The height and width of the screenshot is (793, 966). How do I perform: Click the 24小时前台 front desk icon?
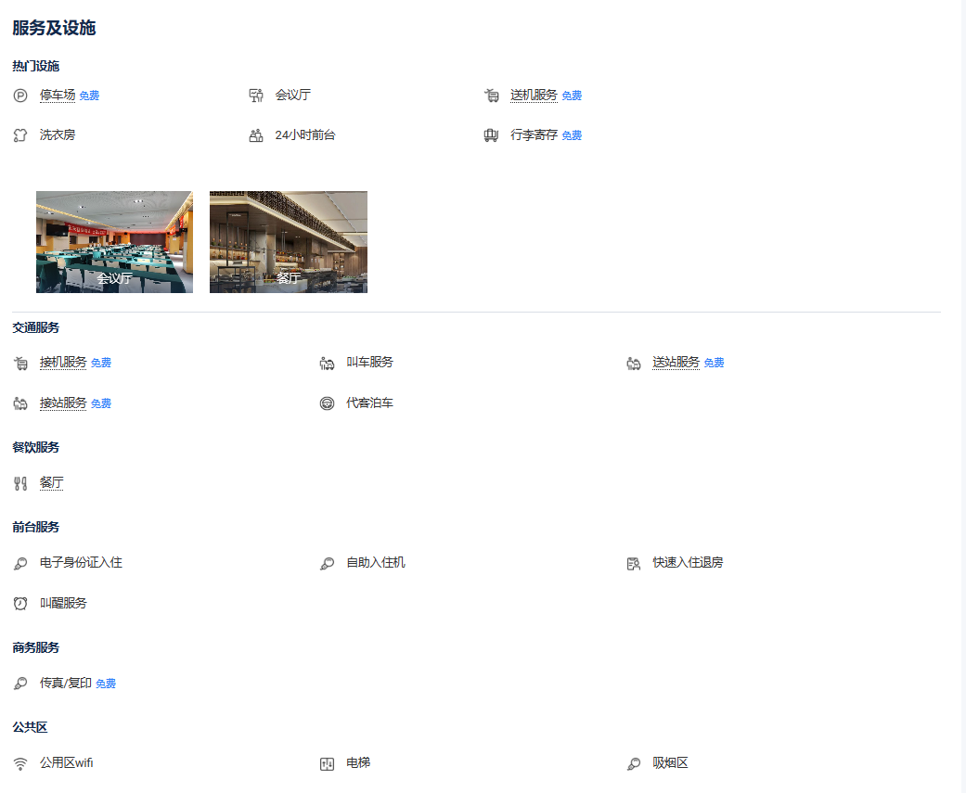[x=256, y=135]
